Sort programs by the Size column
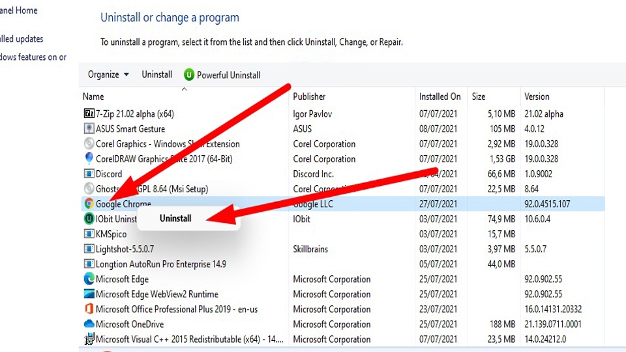This screenshot has height=352, width=626. (478, 96)
